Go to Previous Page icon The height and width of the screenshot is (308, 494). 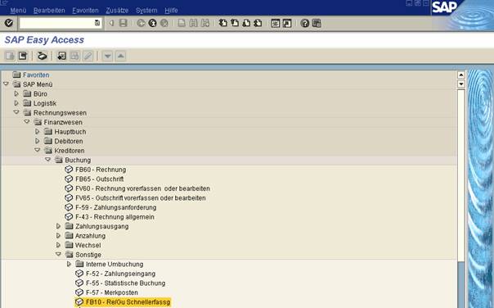235,23
